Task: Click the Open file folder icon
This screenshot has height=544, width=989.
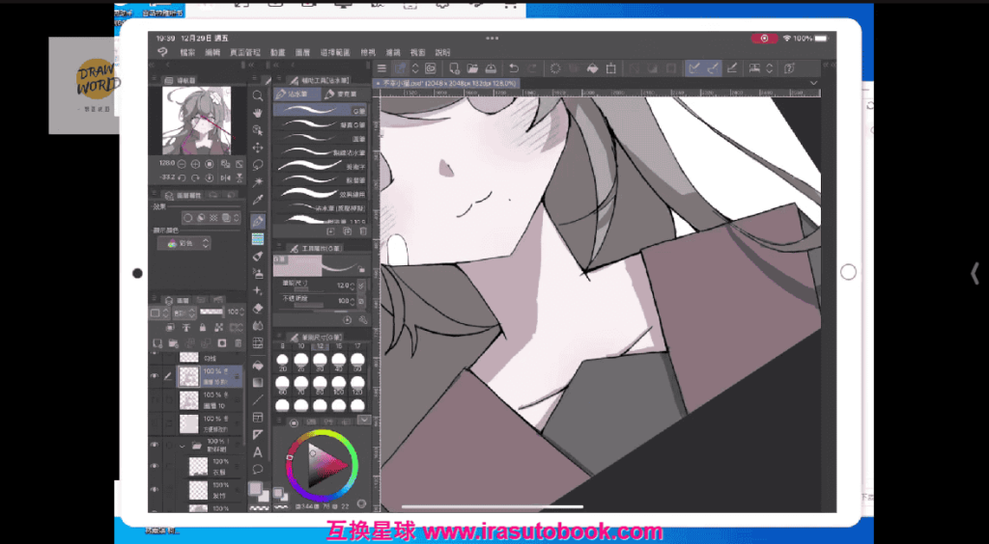Action: 473,68
